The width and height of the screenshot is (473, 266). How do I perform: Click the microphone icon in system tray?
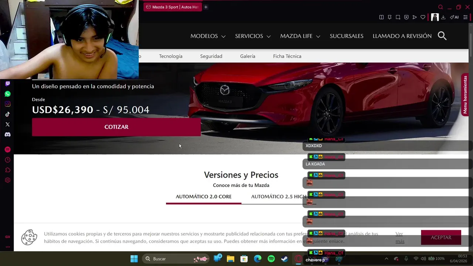click(406, 259)
